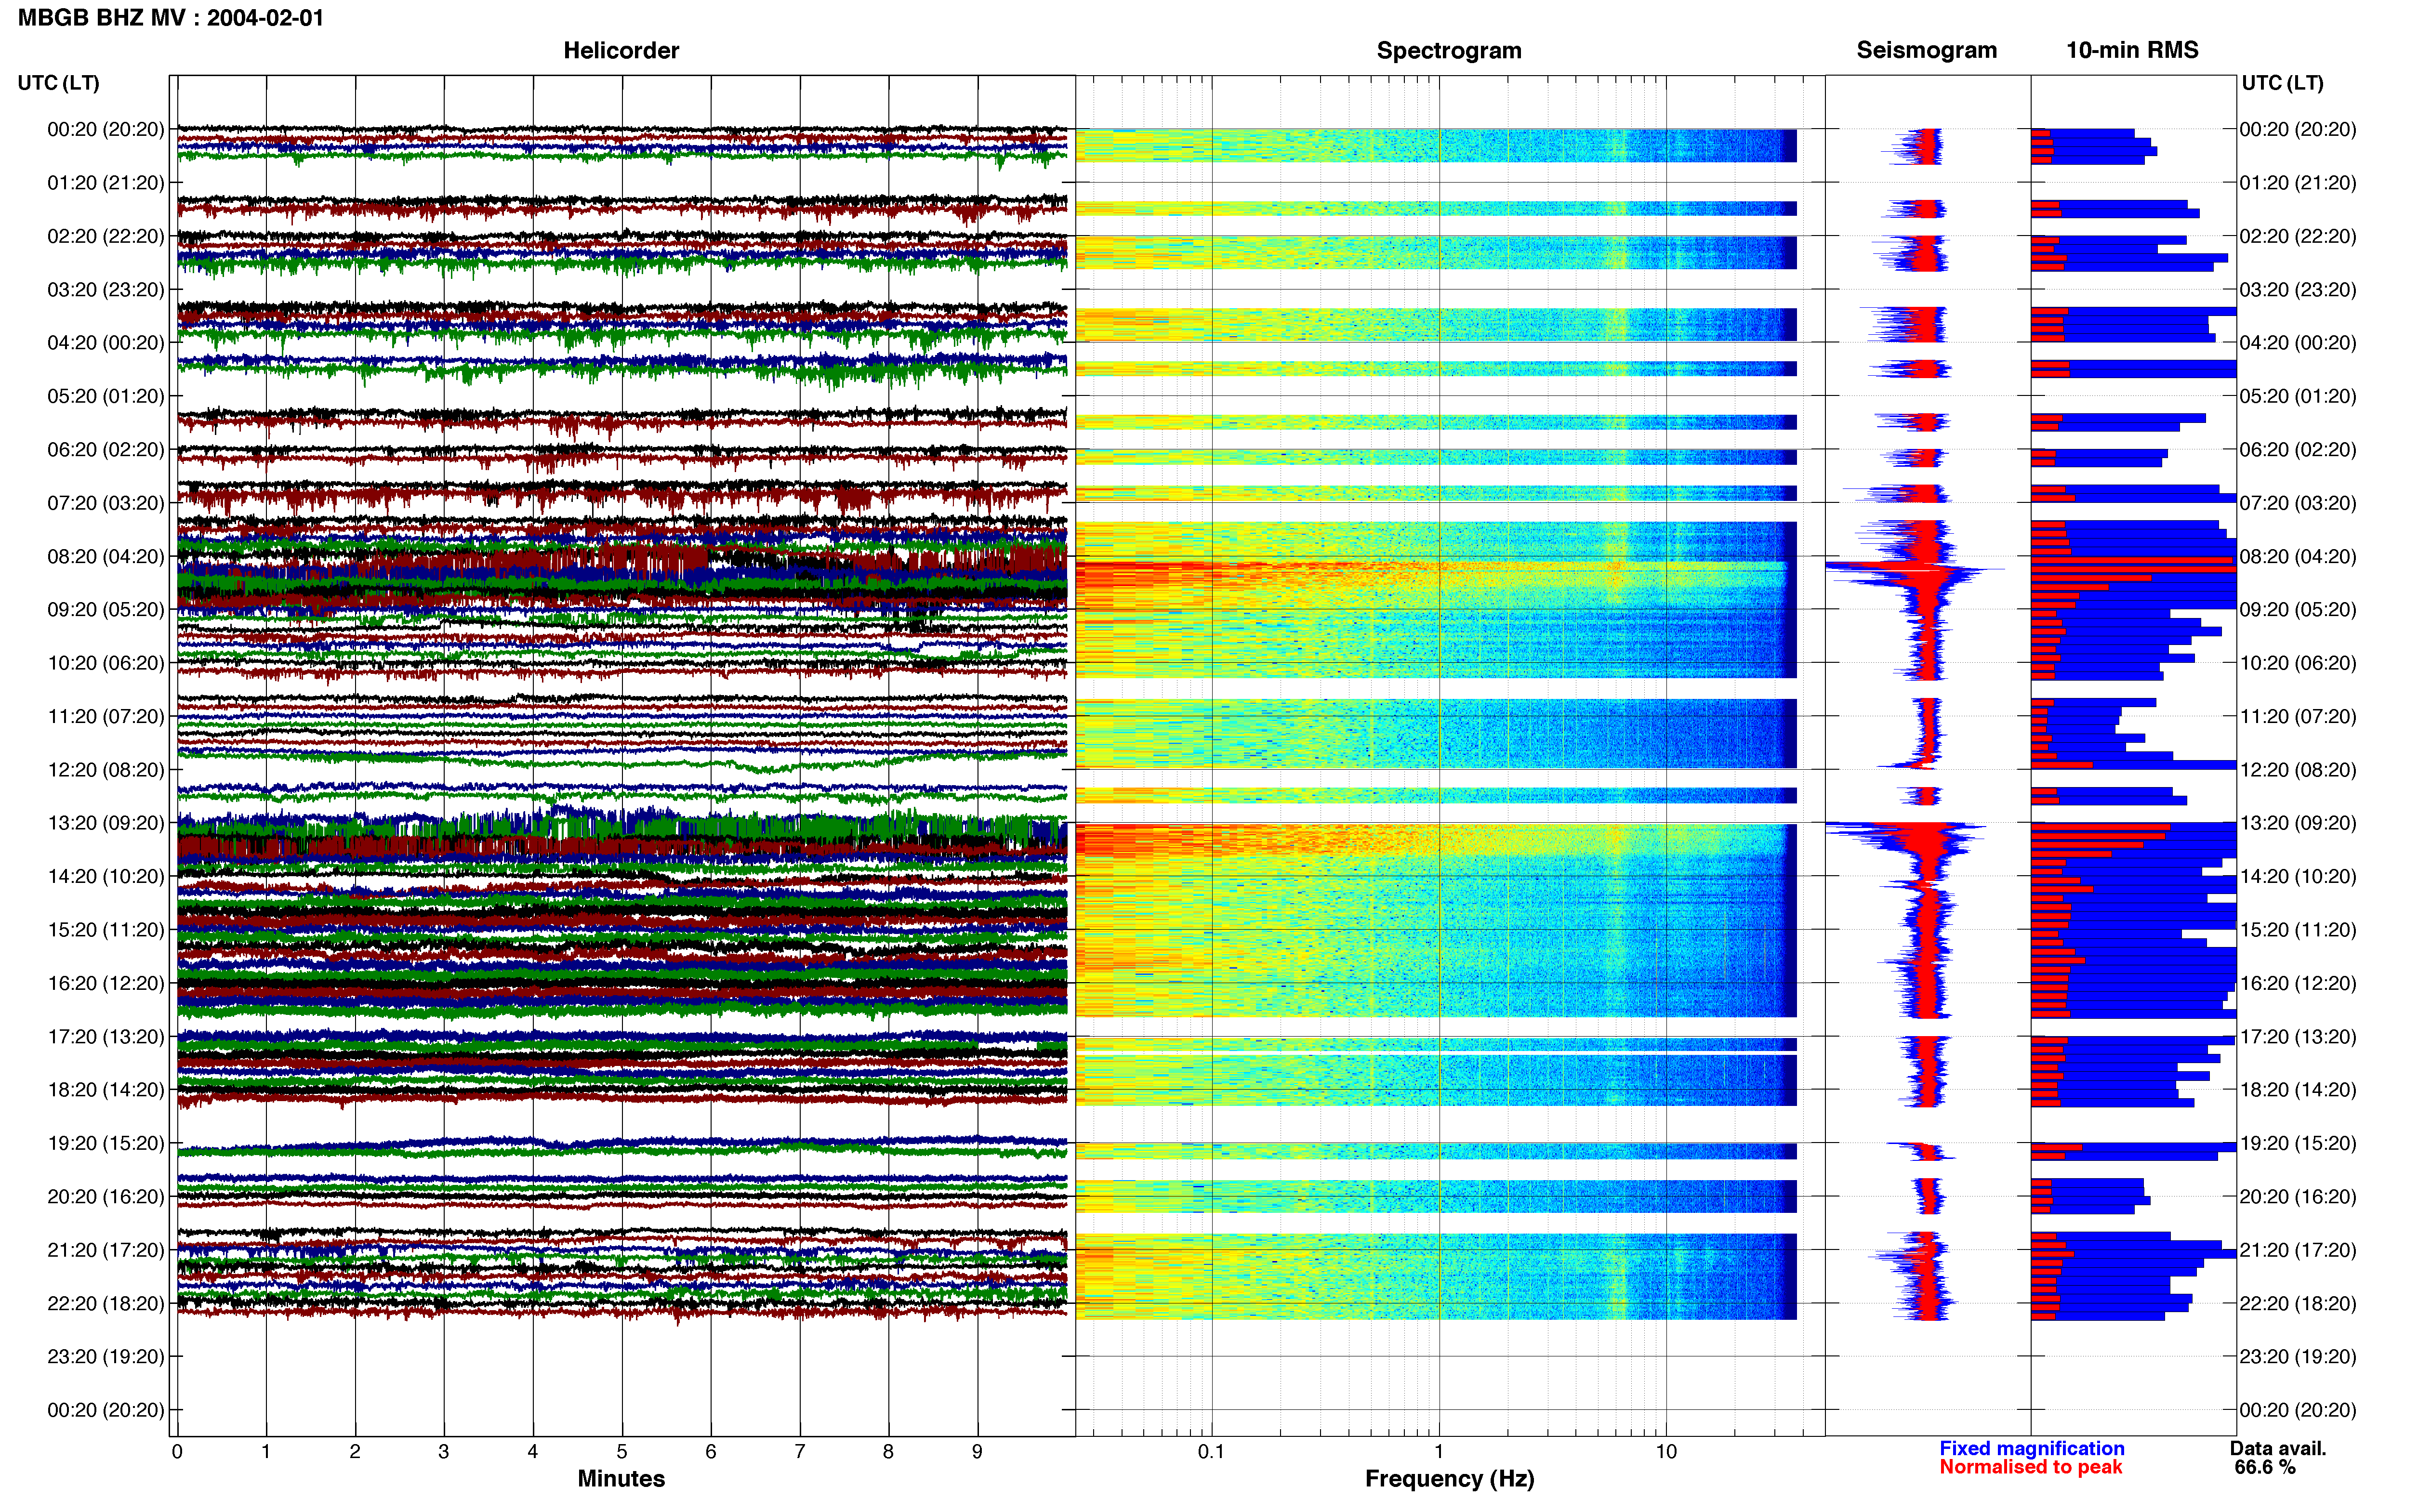Click the left 'UTC (LT)' axis label
Image resolution: width=2418 pixels, height=1512 pixels.
59,83
